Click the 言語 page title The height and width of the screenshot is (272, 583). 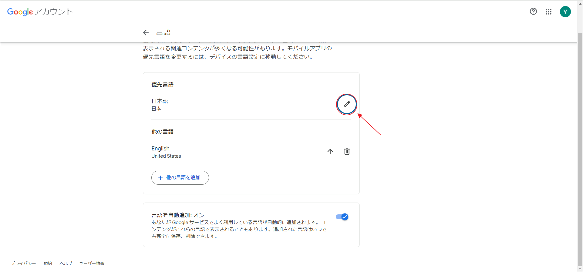[x=163, y=32]
